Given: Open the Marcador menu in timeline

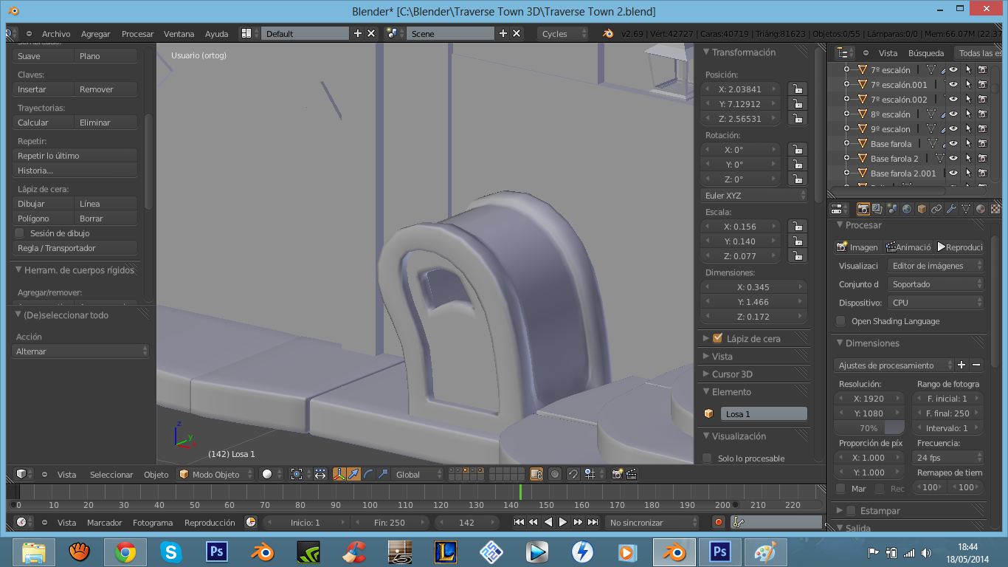Looking at the screenshot, I should tap(105, 523).
